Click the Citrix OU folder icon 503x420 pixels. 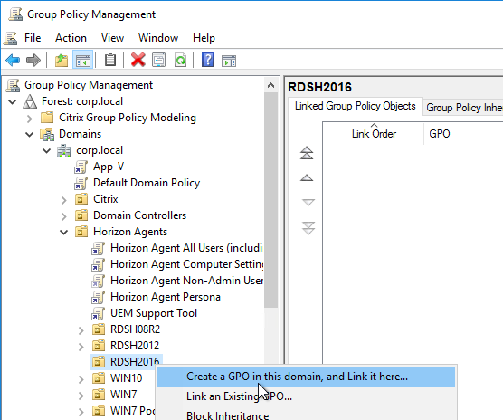click(81, 199)
